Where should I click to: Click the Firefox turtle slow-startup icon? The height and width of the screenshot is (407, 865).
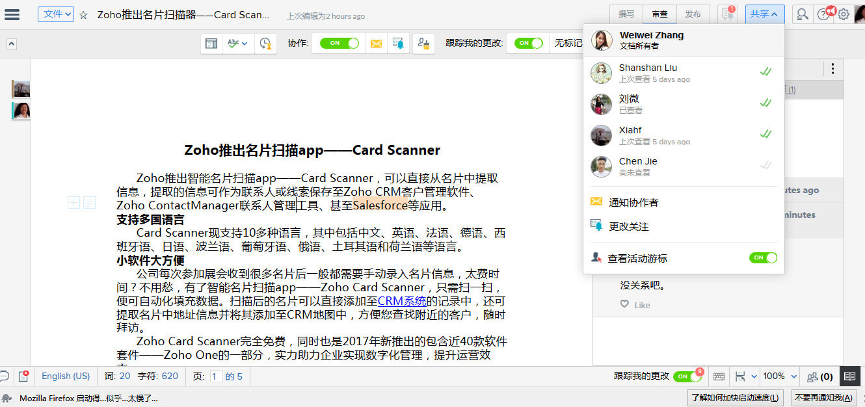(7, 398)
